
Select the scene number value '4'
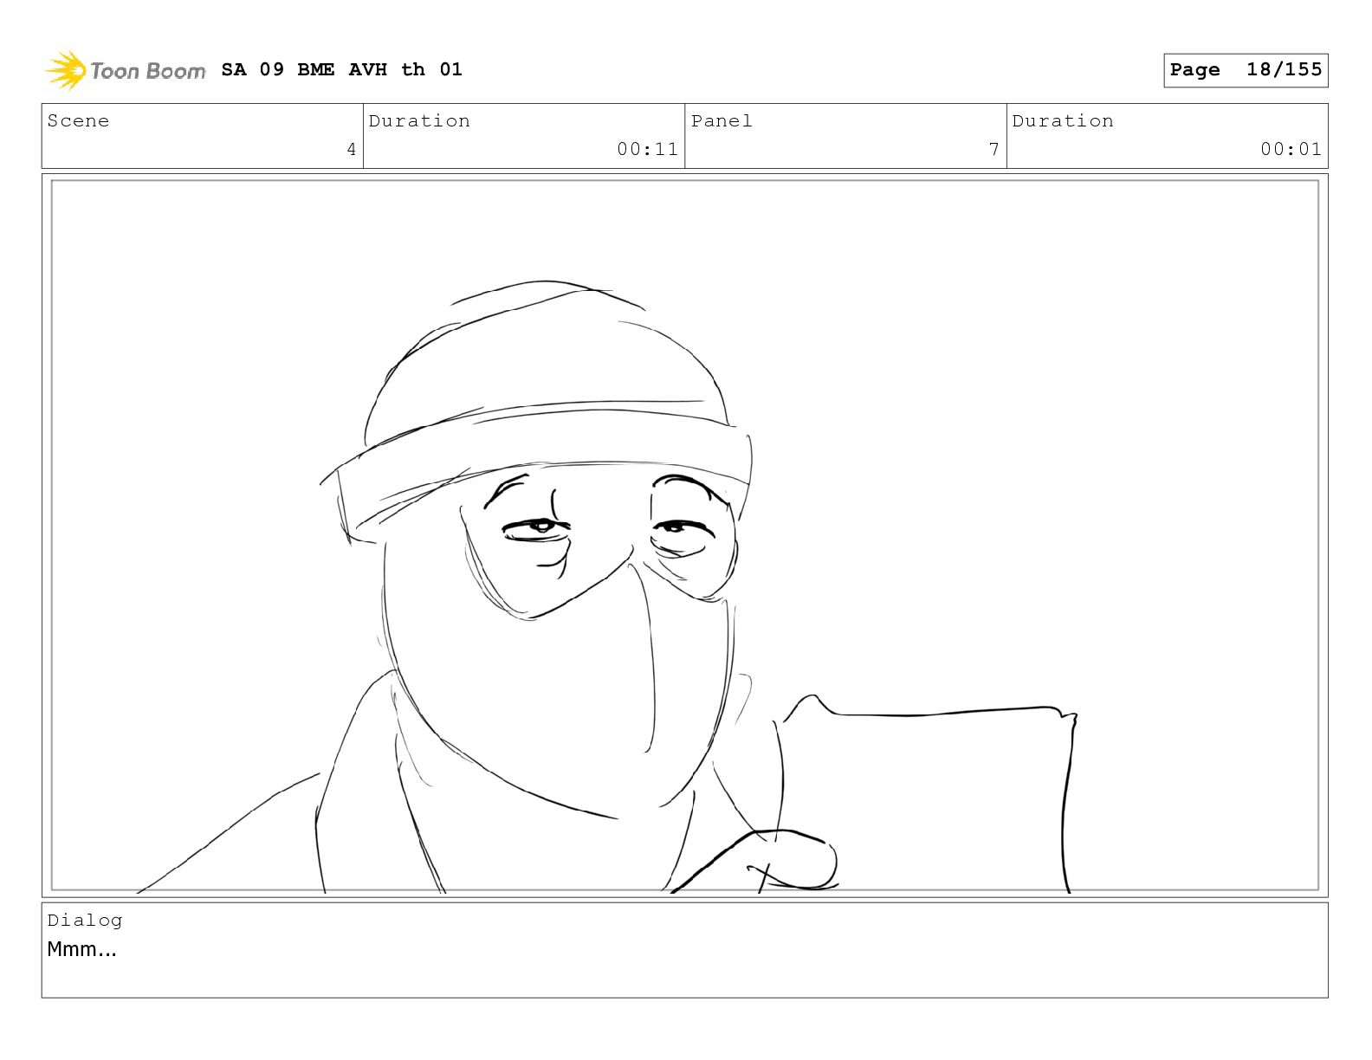(x=351, y=150)
